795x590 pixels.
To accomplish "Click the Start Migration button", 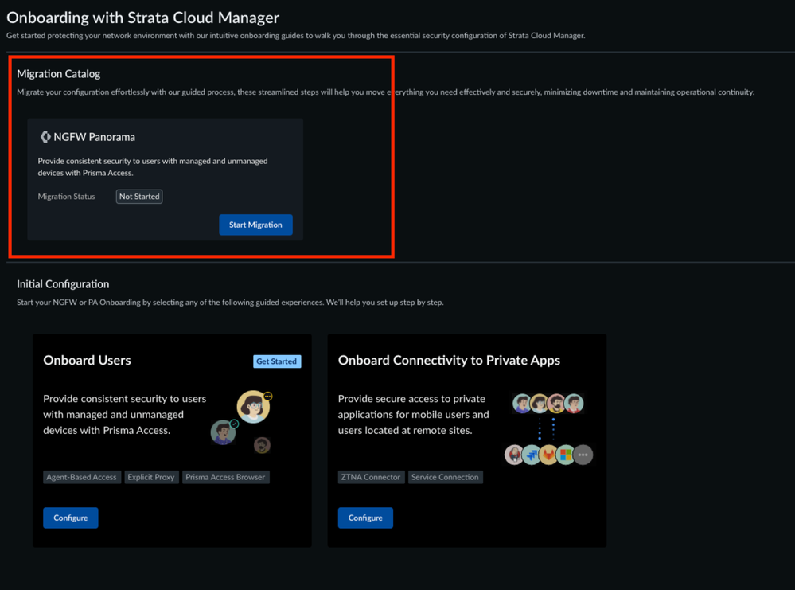I will pos(255,225).
